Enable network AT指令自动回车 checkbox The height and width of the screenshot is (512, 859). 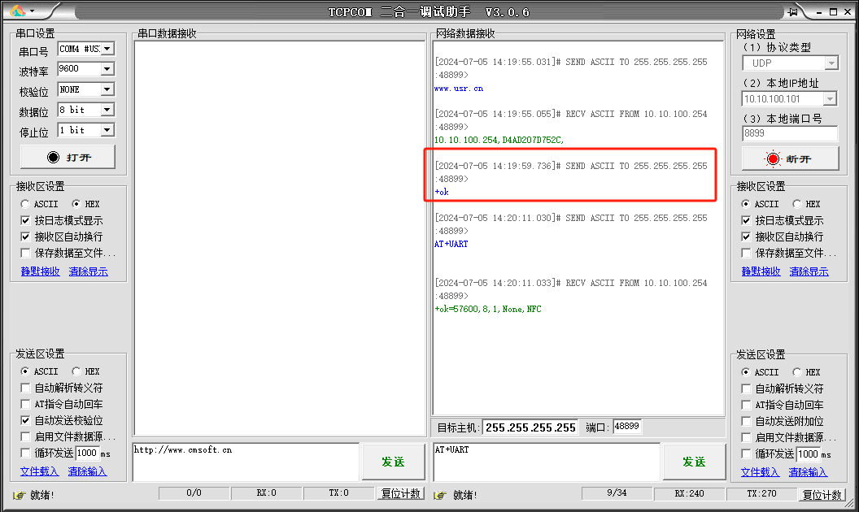746,405
